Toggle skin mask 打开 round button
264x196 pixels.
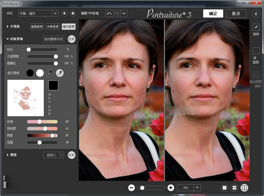[71, 39]
